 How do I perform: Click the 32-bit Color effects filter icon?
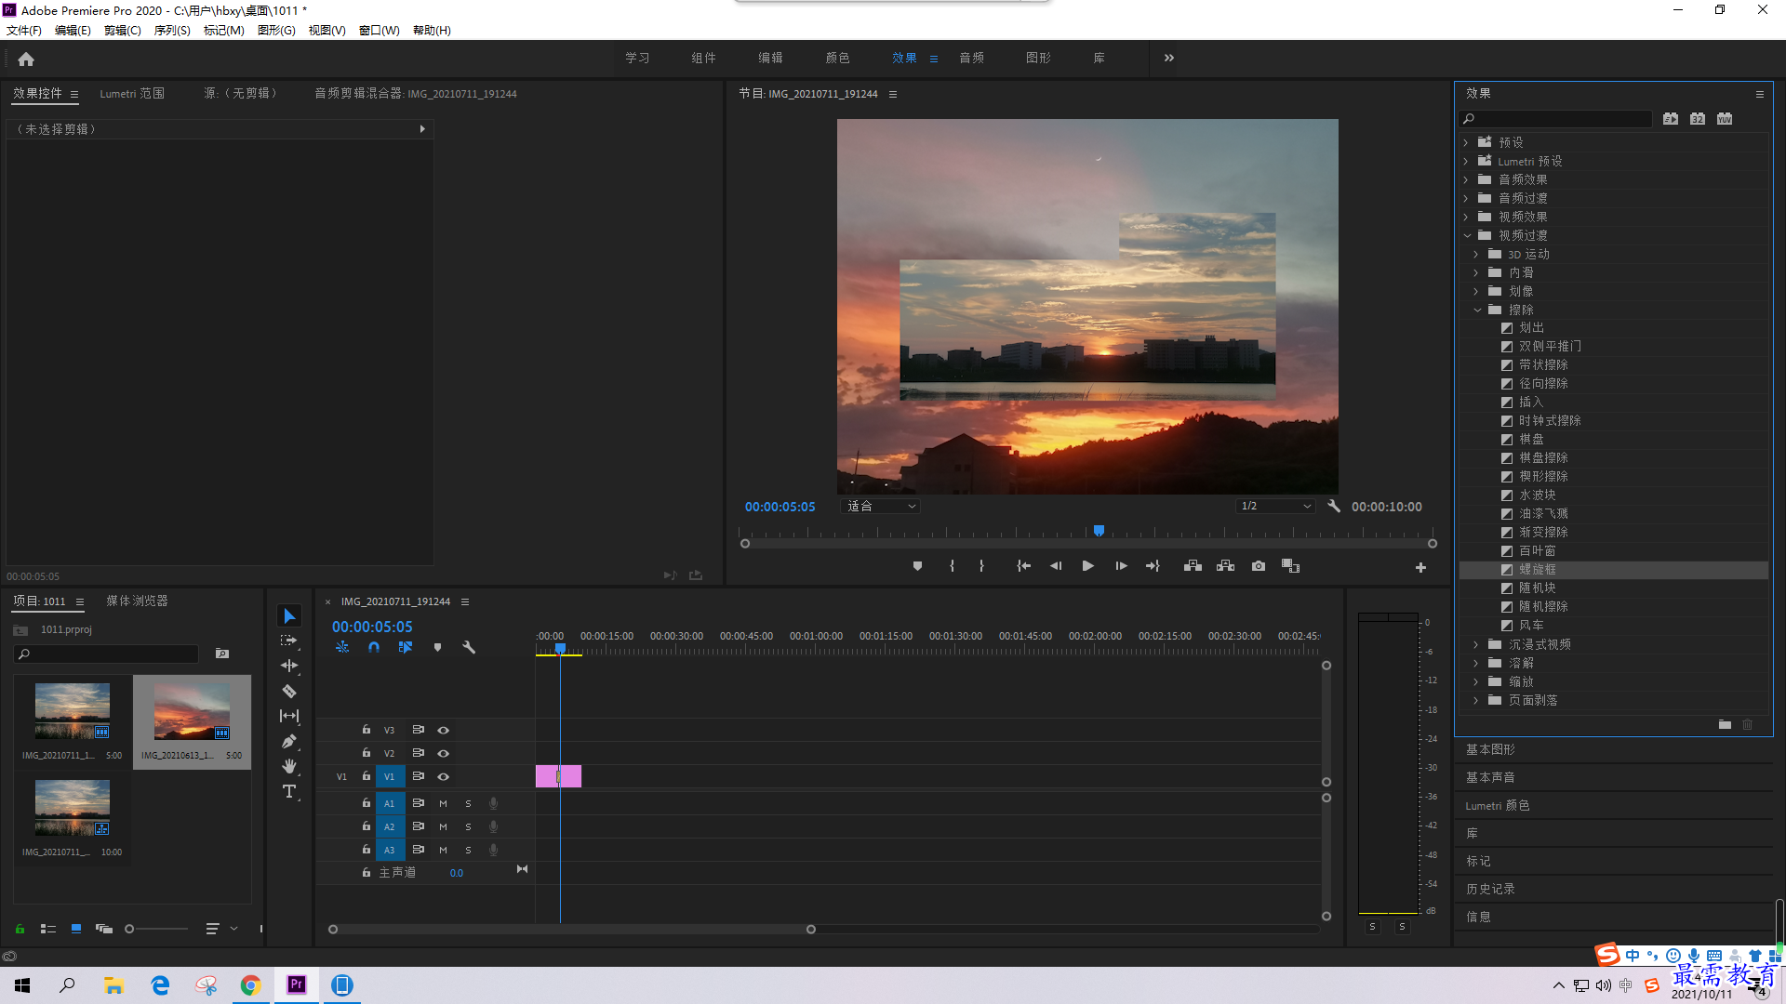[x=1698, y=119]
